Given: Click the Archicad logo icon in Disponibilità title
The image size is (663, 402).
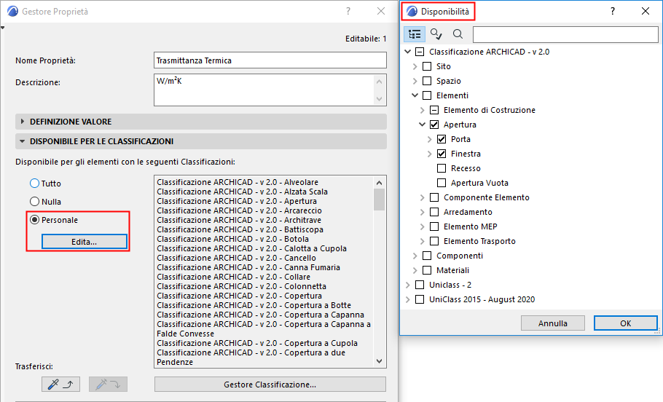Looking at the screenshot, I should click(412, 12).
